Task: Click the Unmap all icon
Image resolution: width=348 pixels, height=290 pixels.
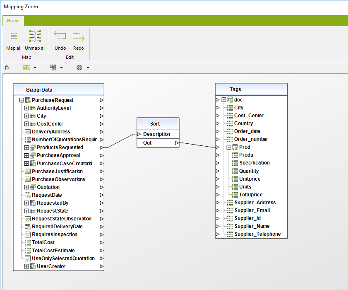Action: (x=35, y=36)
